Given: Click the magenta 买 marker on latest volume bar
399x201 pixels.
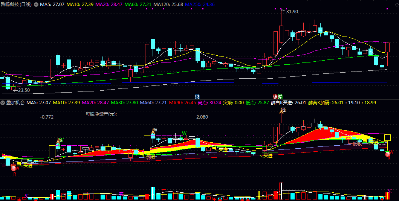Looking at the screenshot, I should point(389,190).
